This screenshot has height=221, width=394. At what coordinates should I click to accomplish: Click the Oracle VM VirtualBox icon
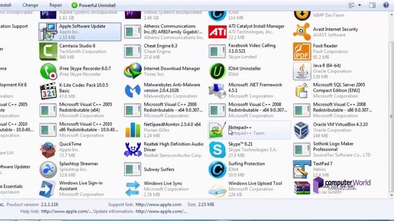[x=301, y=130]
